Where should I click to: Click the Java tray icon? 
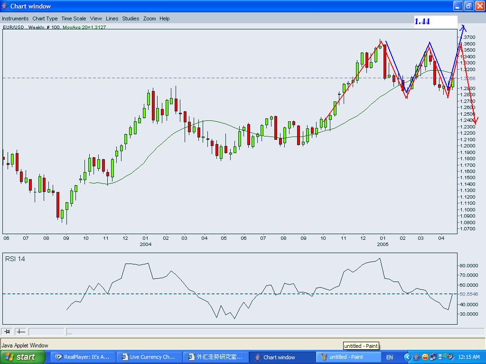coord(417,357)
